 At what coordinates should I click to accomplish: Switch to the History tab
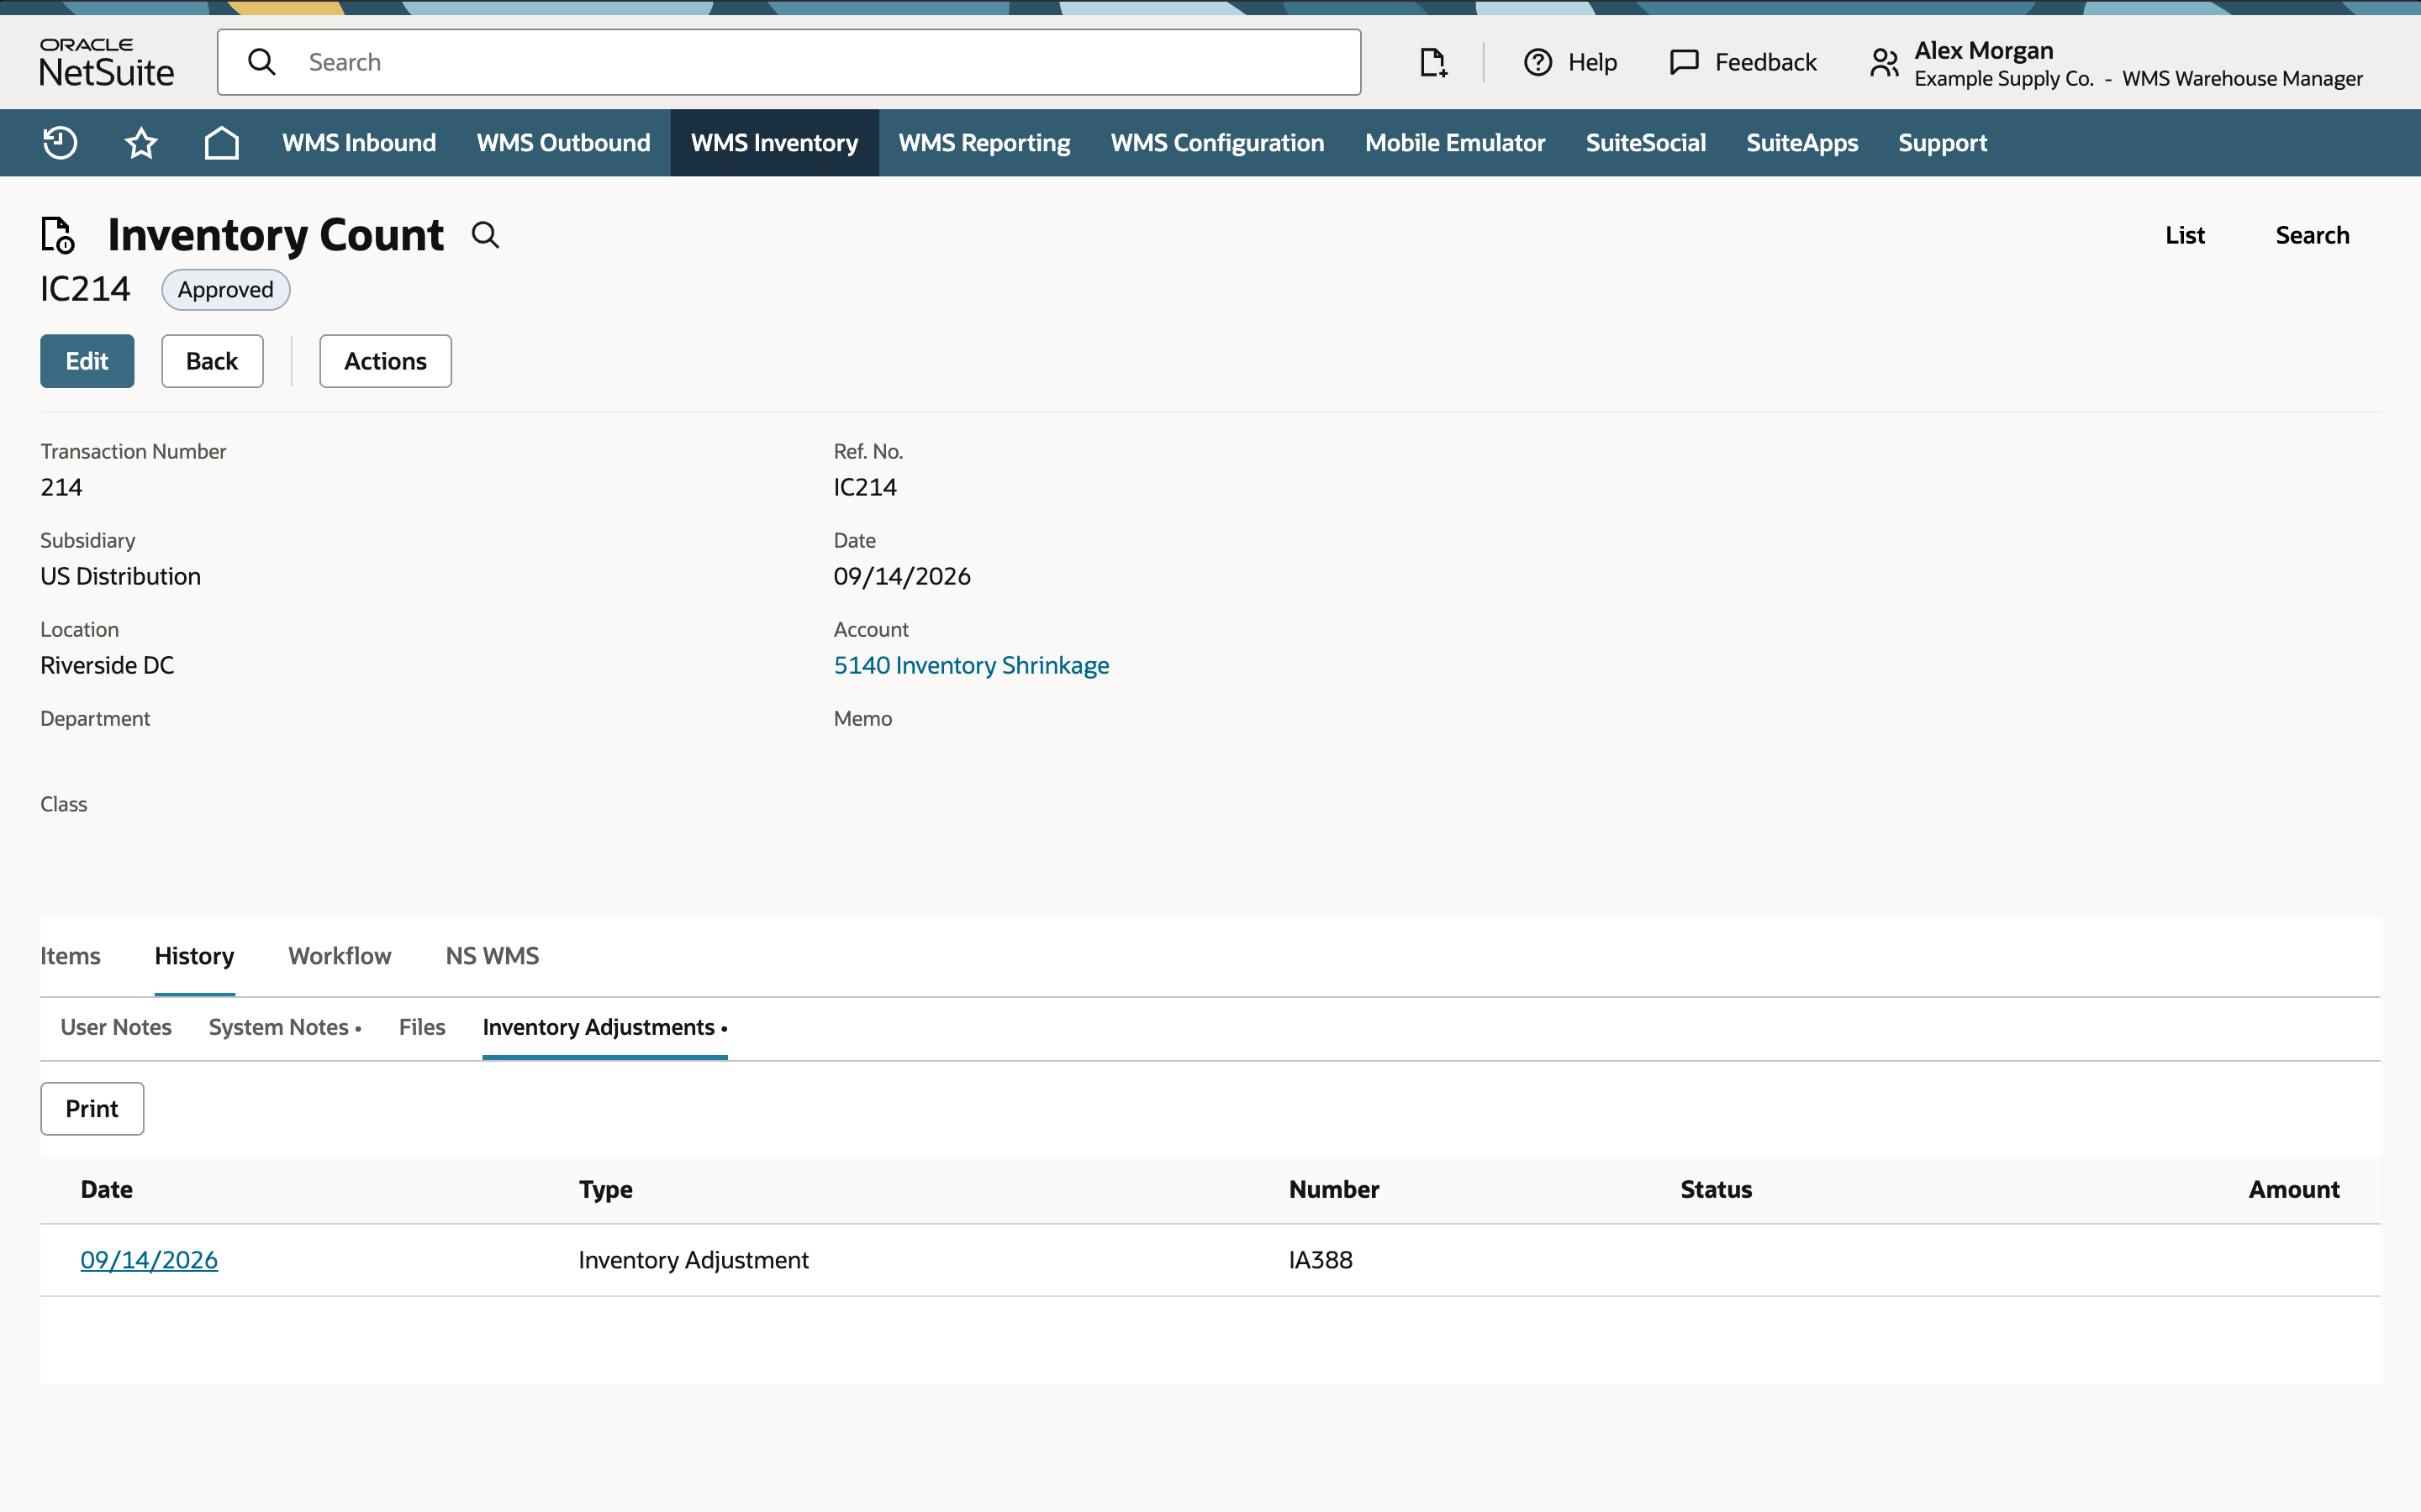pyautogui.click(x=194, y=956)
